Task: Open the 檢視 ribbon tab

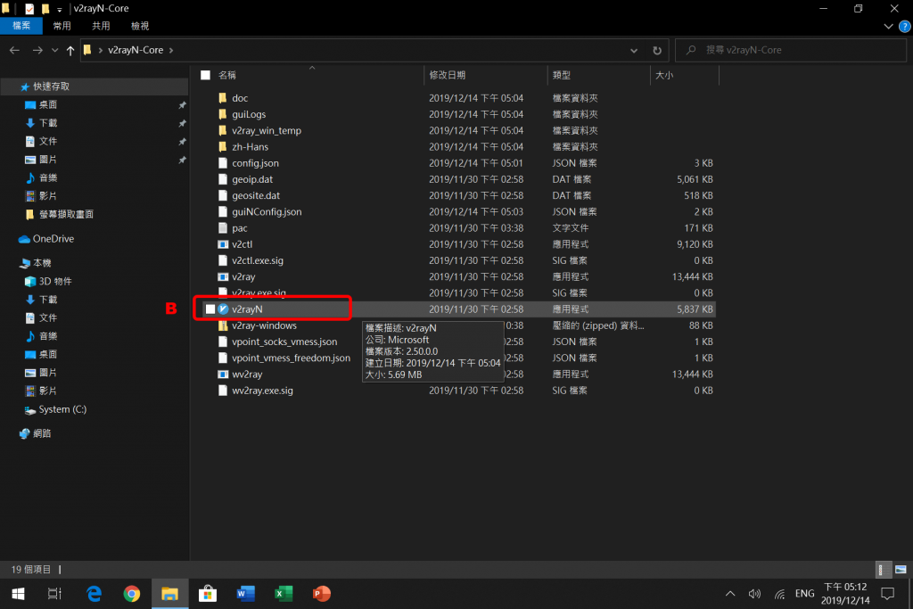Action: 140,26
